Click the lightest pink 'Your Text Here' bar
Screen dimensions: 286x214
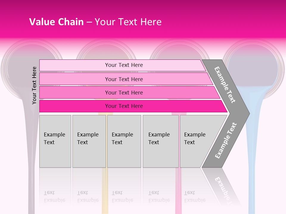click(122, 65)
